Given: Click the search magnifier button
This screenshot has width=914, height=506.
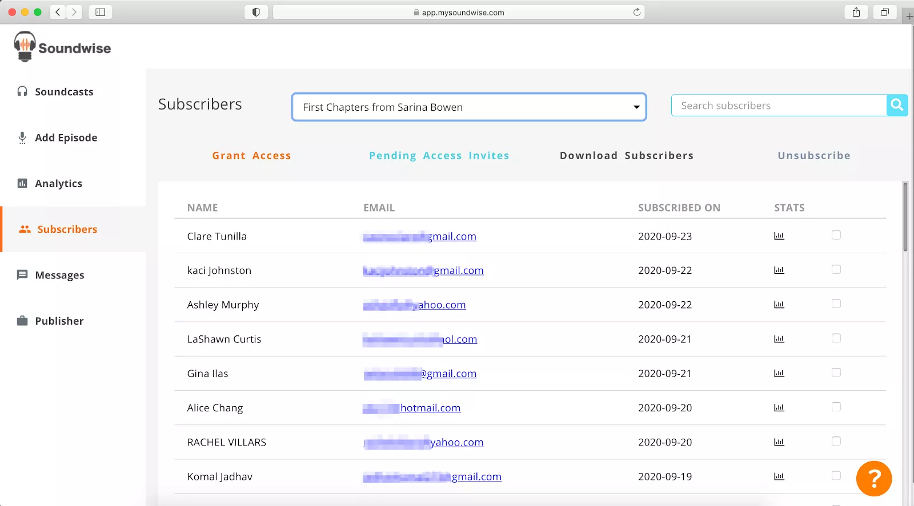Looking at the screenshot, I should coord(897,106).
